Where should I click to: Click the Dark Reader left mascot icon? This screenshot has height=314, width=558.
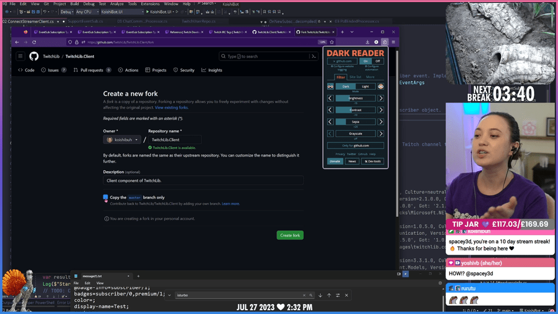click(x=330, y=87)
